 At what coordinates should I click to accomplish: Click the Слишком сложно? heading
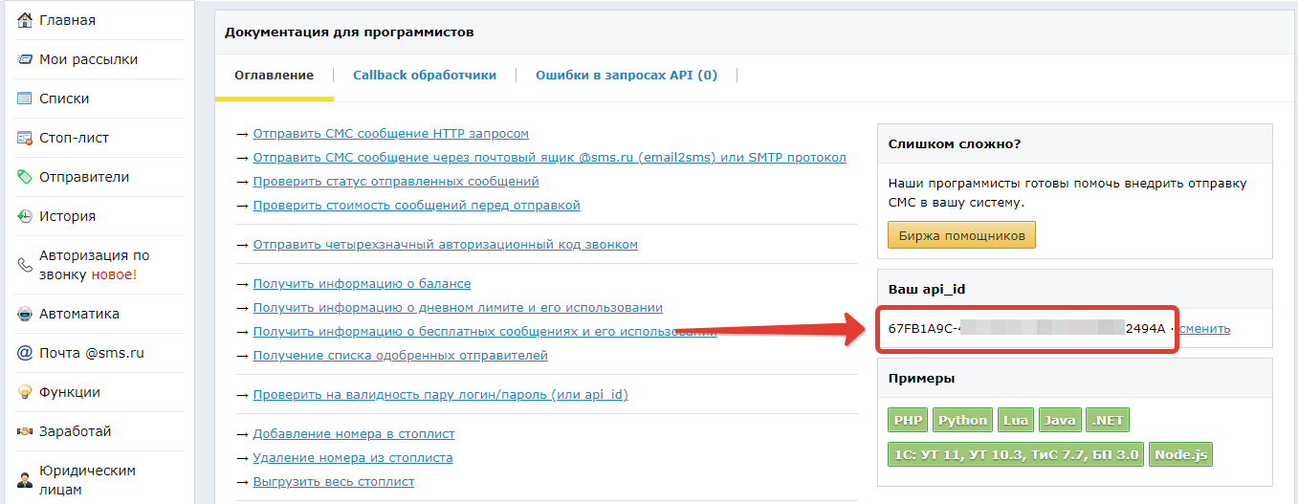pos(955,144)
